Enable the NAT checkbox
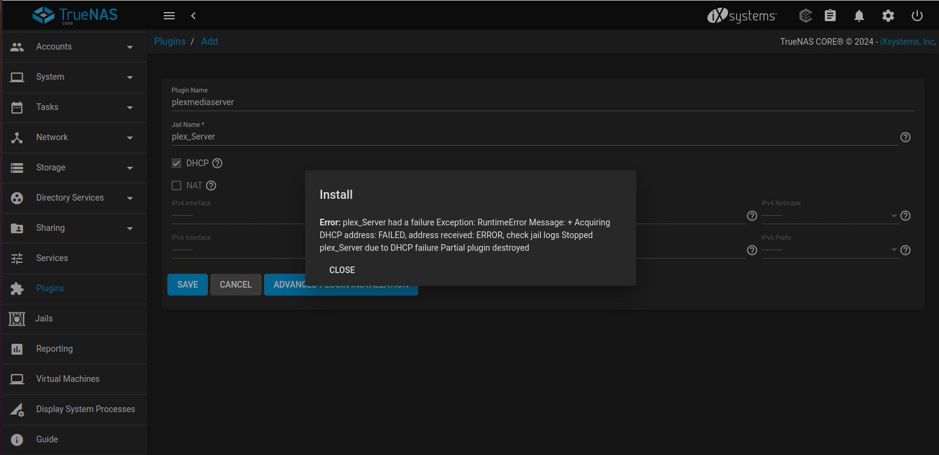The height and width of the screenshot is (455, 939). 176,186
